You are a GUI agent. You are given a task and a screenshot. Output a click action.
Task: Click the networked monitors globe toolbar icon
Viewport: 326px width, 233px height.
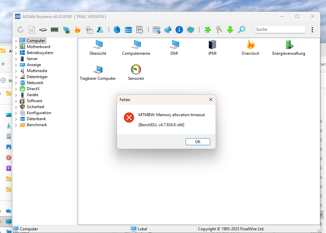[x=168, y=30]
